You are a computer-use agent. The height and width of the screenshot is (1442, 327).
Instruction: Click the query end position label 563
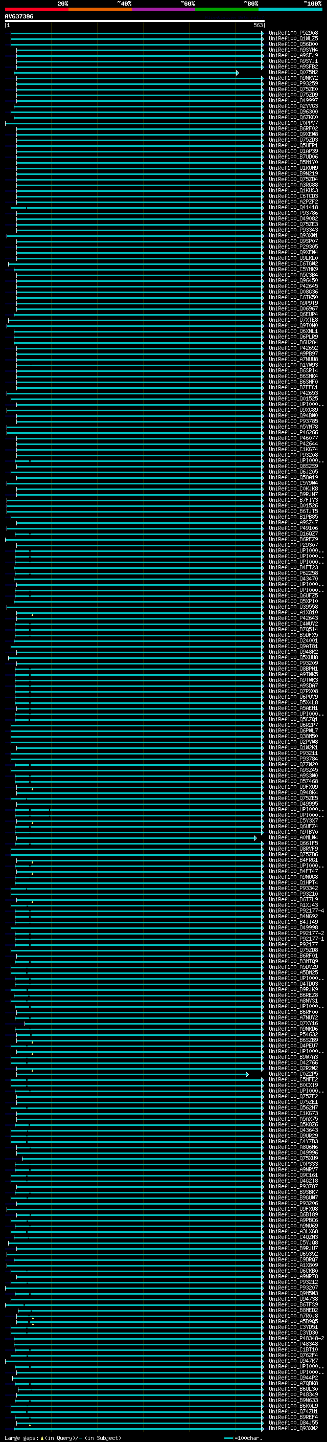[x=258, y=25]
